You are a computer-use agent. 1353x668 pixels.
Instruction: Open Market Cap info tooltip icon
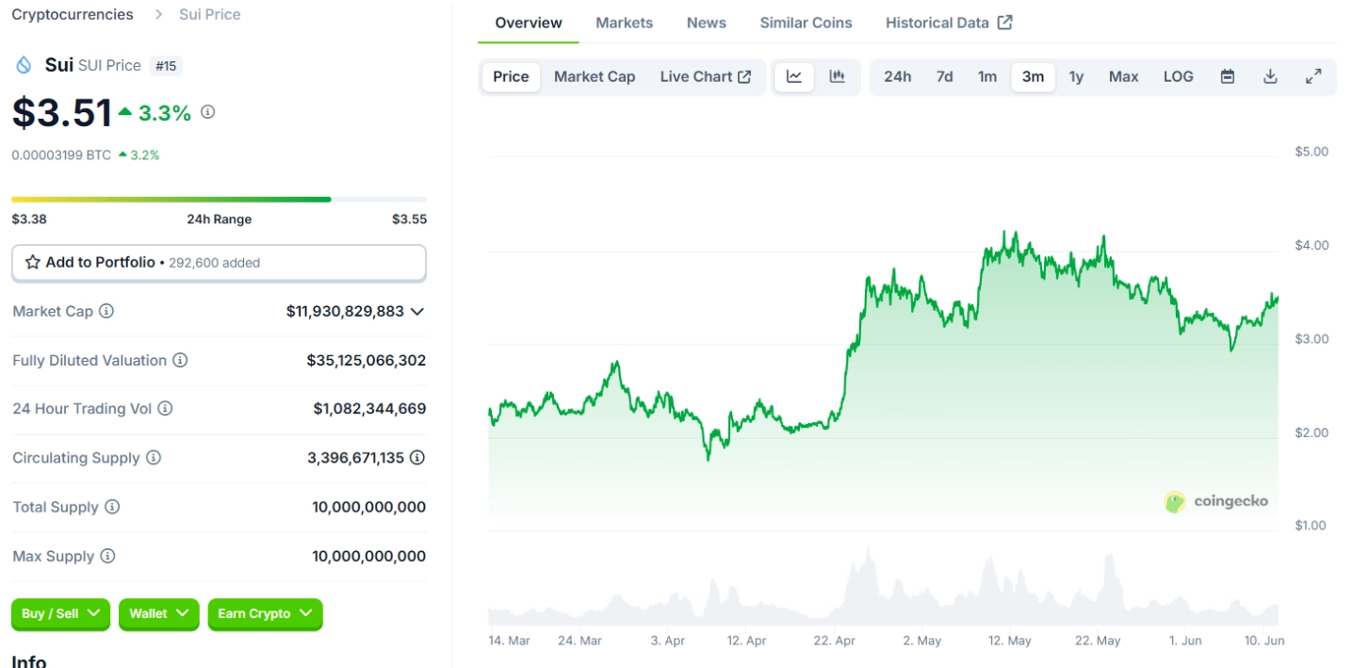[x=106, y=311]
